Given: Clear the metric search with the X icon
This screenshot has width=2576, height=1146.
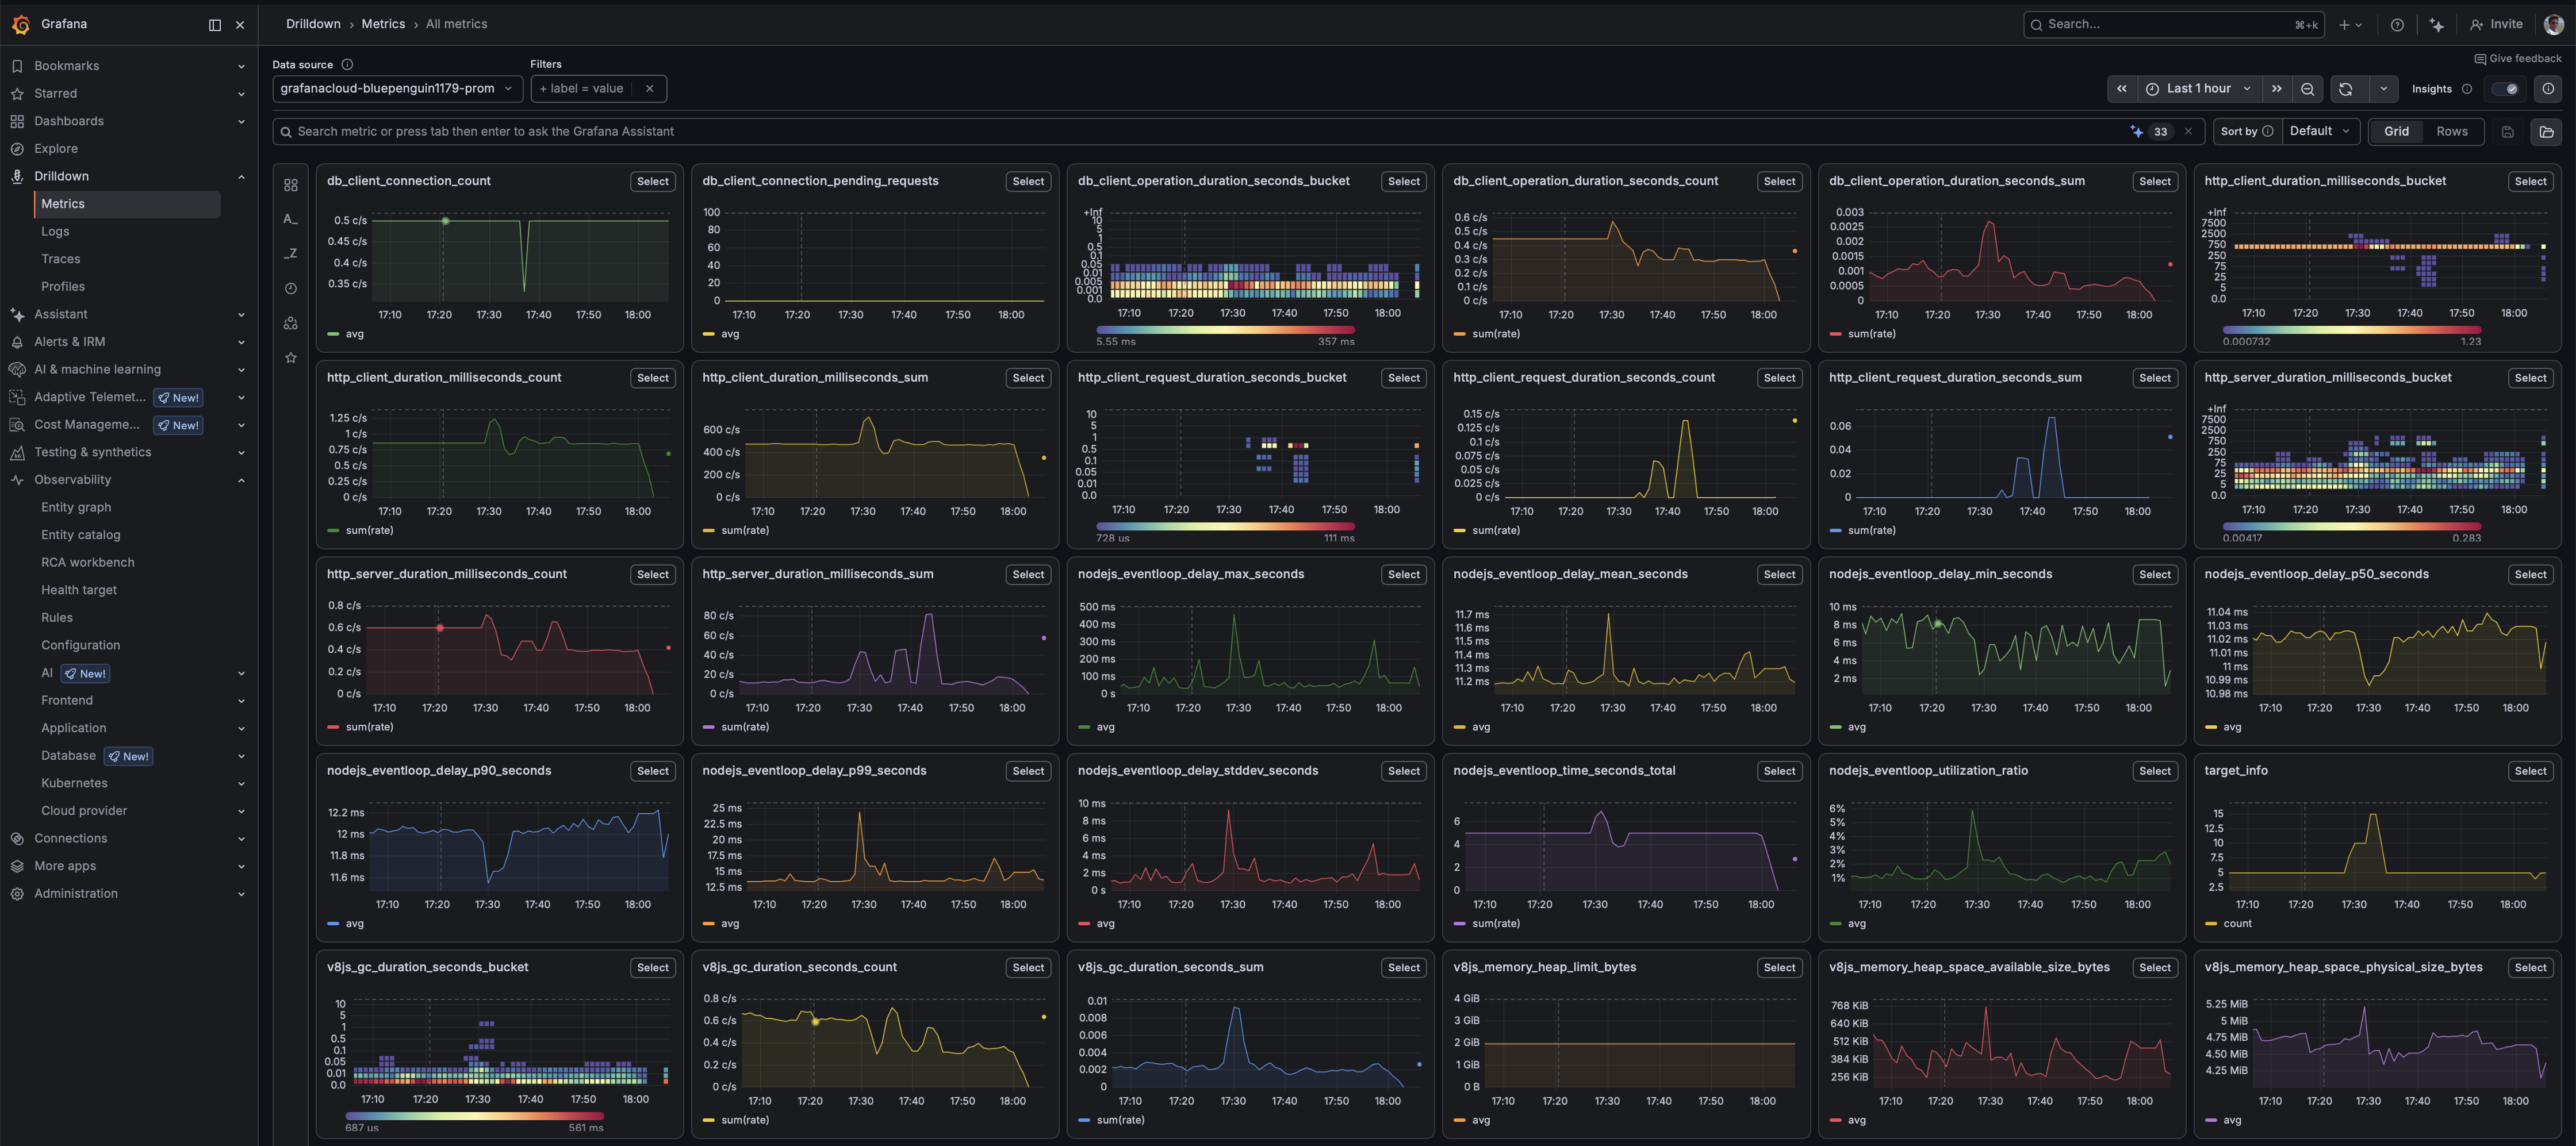Looking at the screenshot, I should pyautogui.click(x=2188, y=132).
